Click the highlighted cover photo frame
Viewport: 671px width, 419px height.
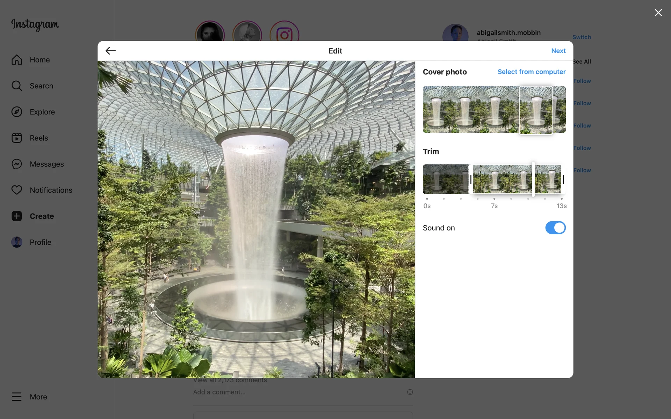[536, 110]
